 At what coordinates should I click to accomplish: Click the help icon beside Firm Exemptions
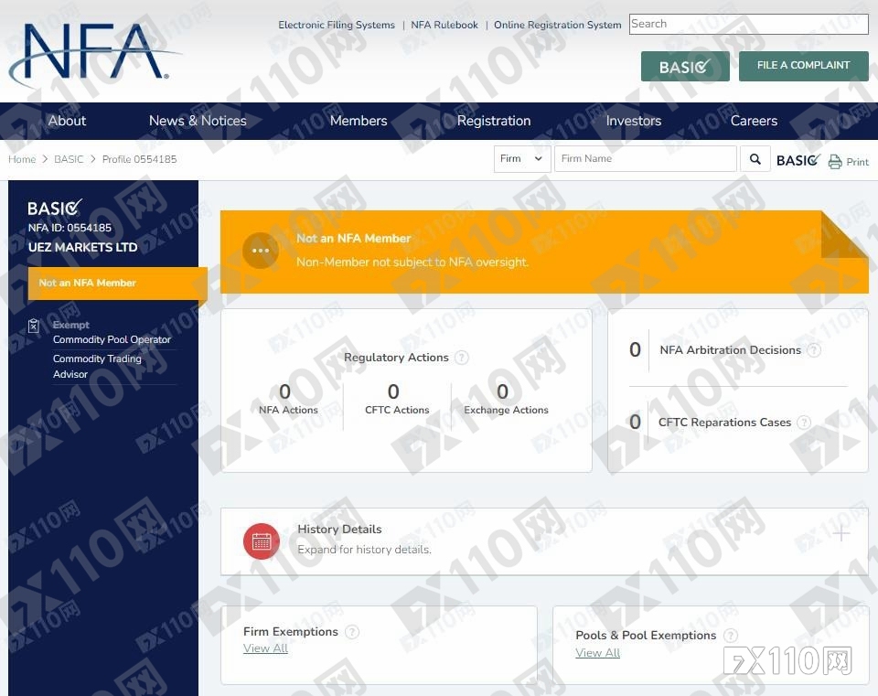(351, 632)
